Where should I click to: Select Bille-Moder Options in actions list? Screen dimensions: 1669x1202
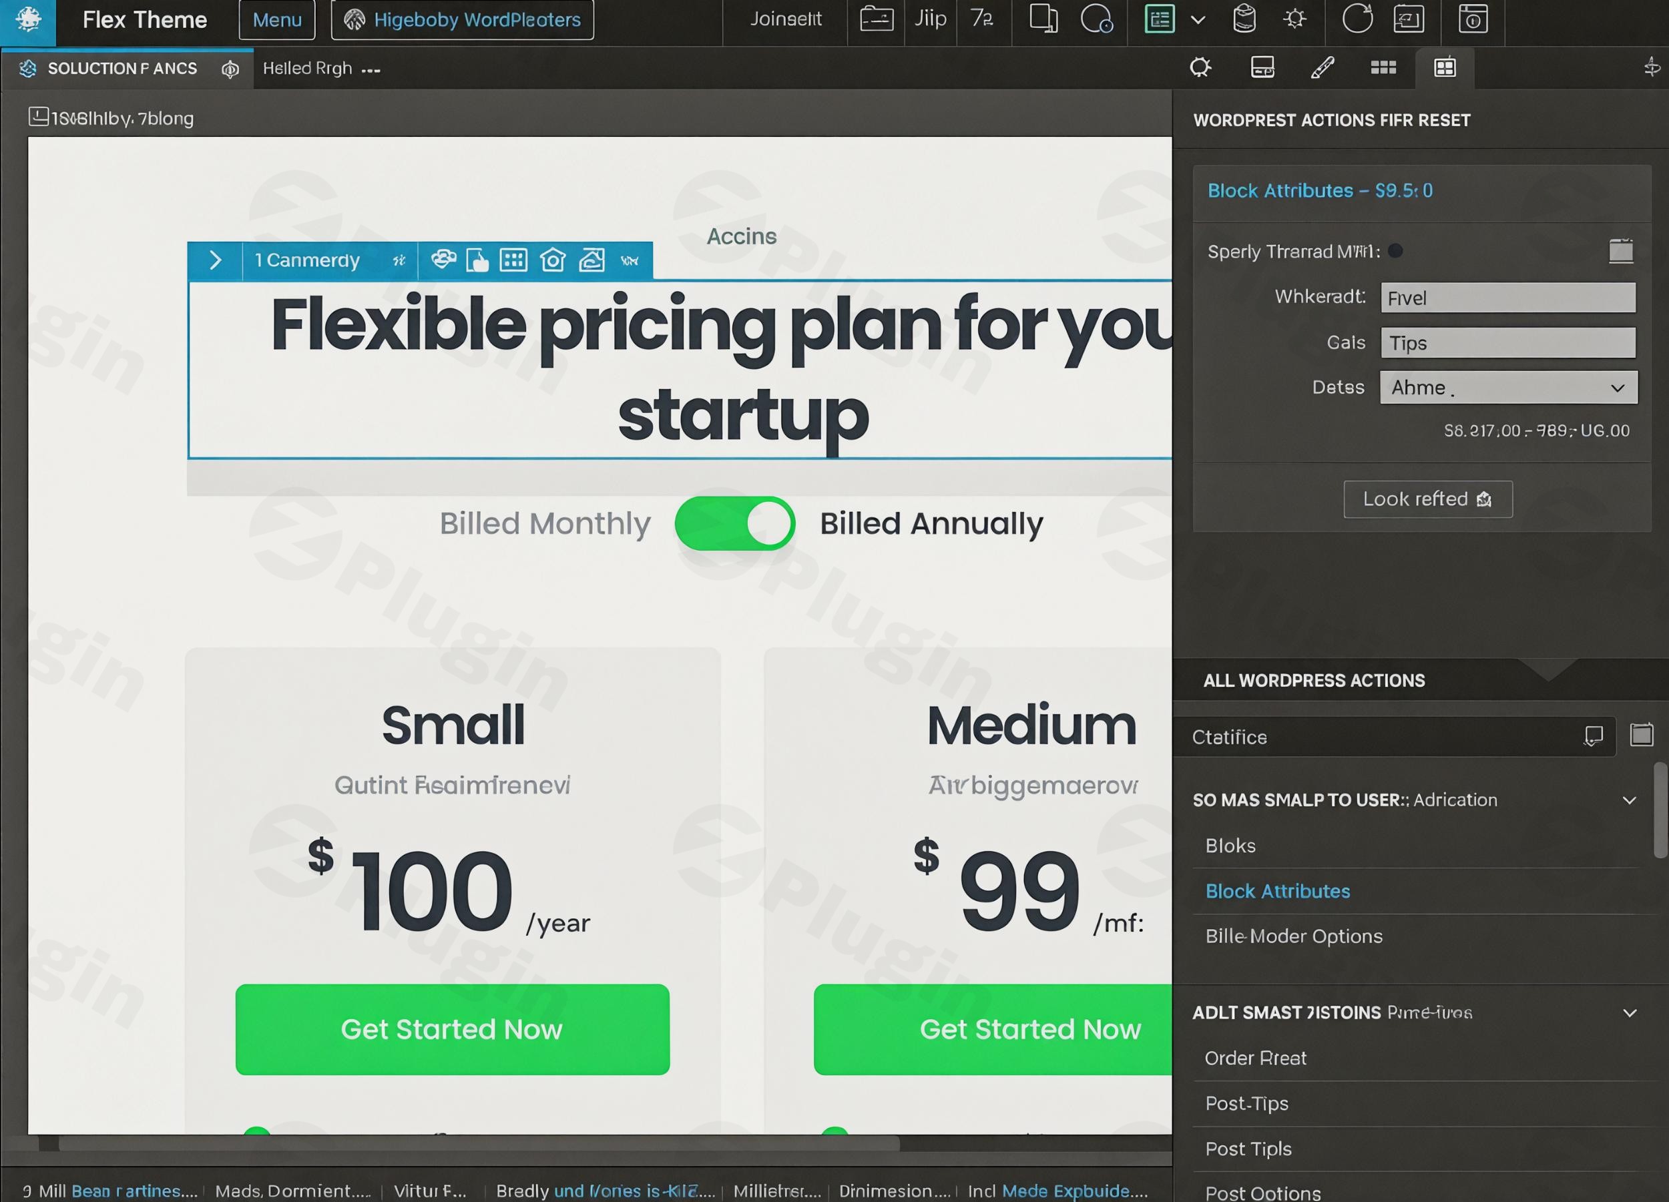pos(1294,936)
